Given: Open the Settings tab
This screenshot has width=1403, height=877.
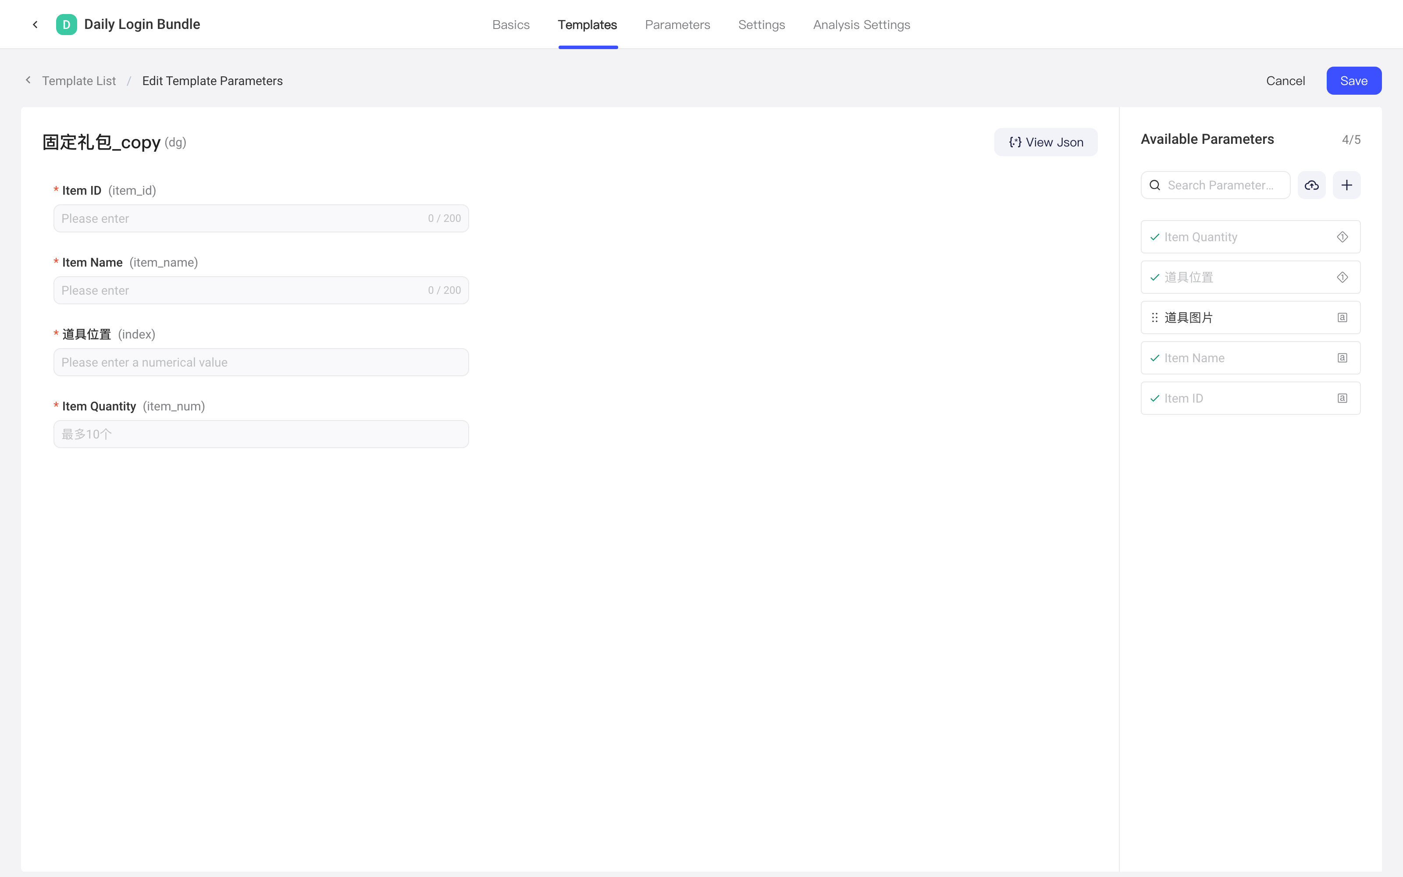Looking at the screenshot, I should [761, 25].
